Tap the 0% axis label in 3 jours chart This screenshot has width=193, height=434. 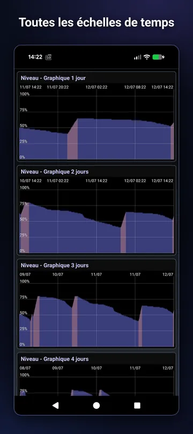(x=23, y=344)
